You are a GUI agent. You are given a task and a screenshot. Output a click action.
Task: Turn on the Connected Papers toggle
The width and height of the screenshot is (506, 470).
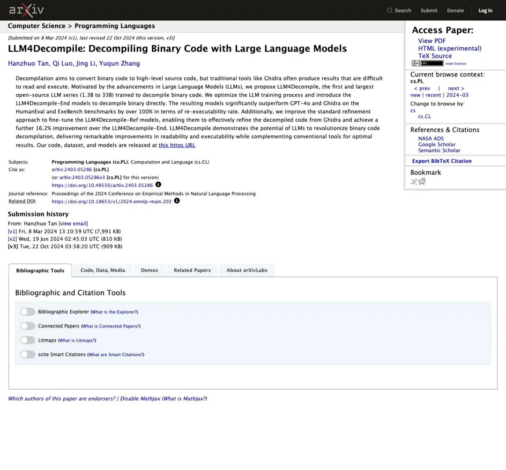pos(28,326)
